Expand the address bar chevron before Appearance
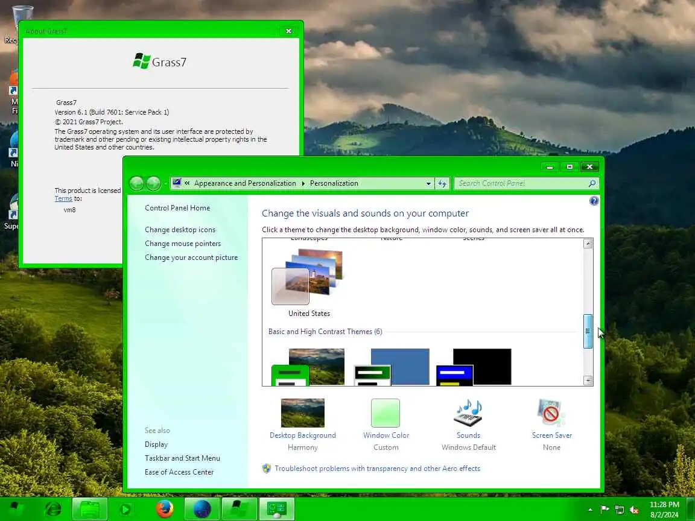The width and height of the screenshot is (695, 521). click(188, 183)
